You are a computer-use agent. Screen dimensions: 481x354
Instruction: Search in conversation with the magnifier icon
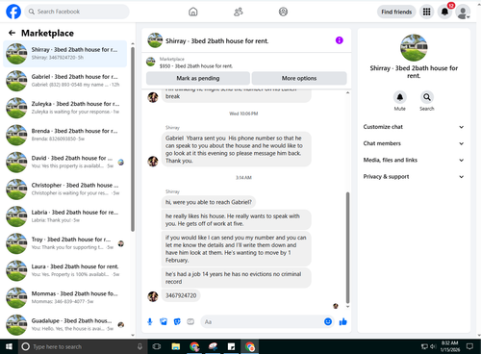tap(427, 97)
